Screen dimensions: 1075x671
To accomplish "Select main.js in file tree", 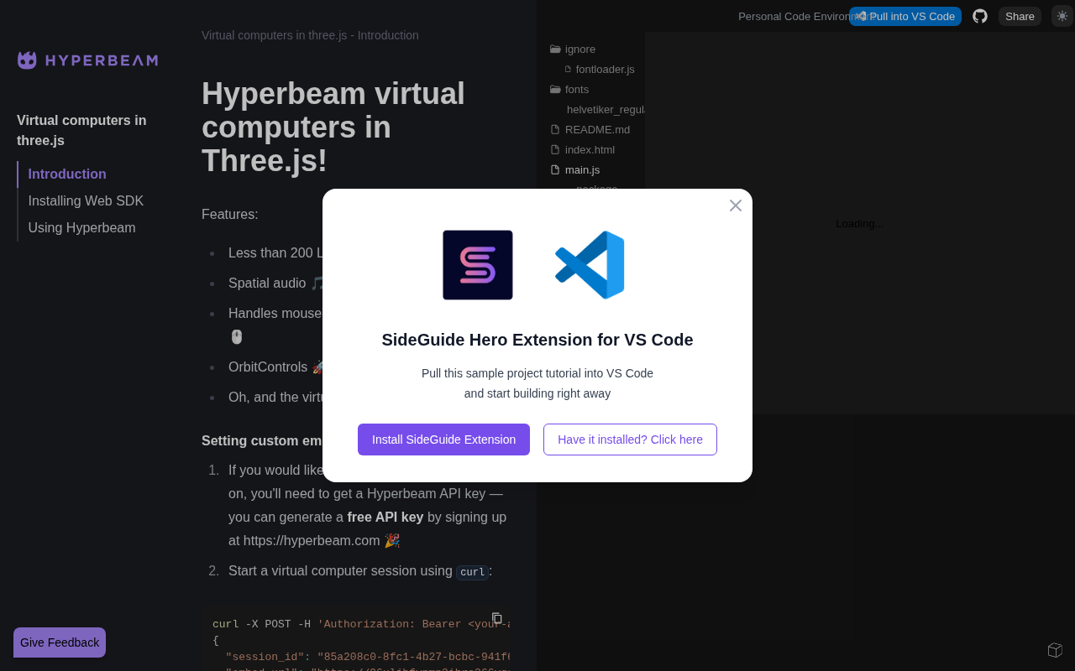I will click(x=574, y=169).
